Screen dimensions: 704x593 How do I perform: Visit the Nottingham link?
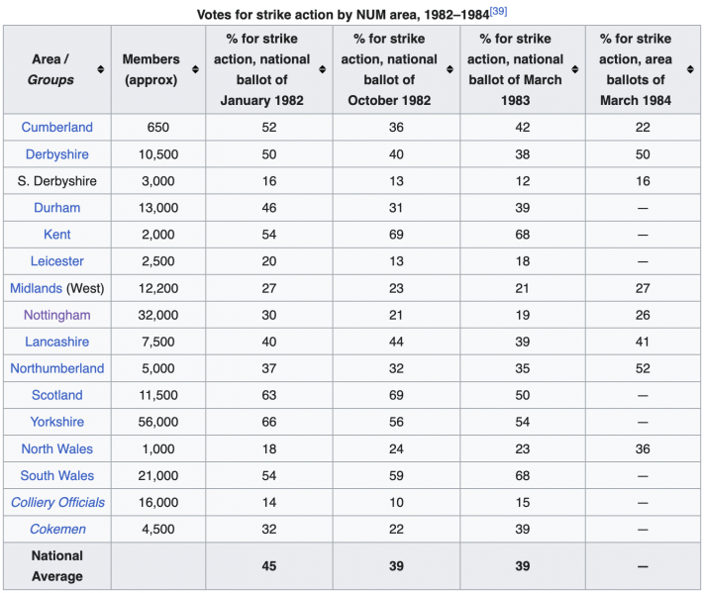click(x=57, y=315)
